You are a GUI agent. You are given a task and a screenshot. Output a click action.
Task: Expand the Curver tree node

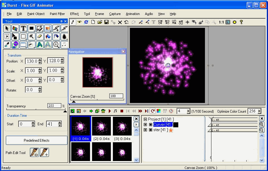point(145,125)
